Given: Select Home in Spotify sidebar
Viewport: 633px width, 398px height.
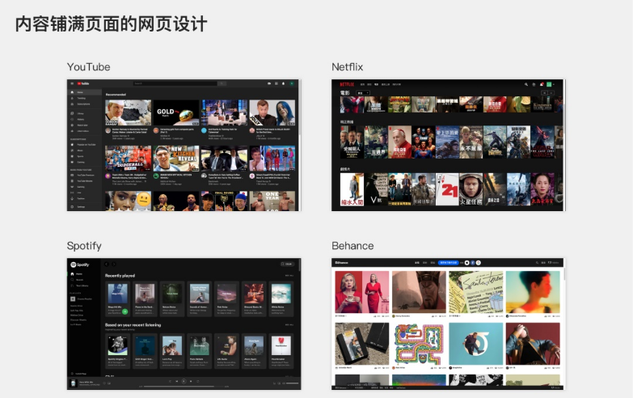Looking at the screenshot, I should point(77,274).
